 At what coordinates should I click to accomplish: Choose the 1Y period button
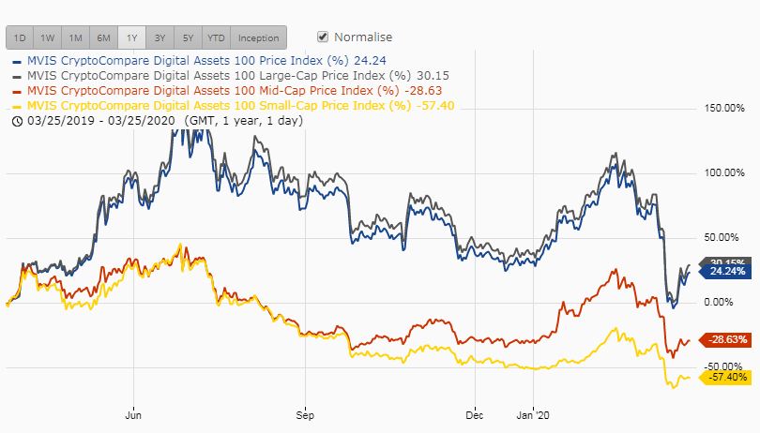pos(132,37)
